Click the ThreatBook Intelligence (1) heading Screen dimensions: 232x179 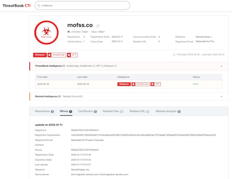(50, 66)
